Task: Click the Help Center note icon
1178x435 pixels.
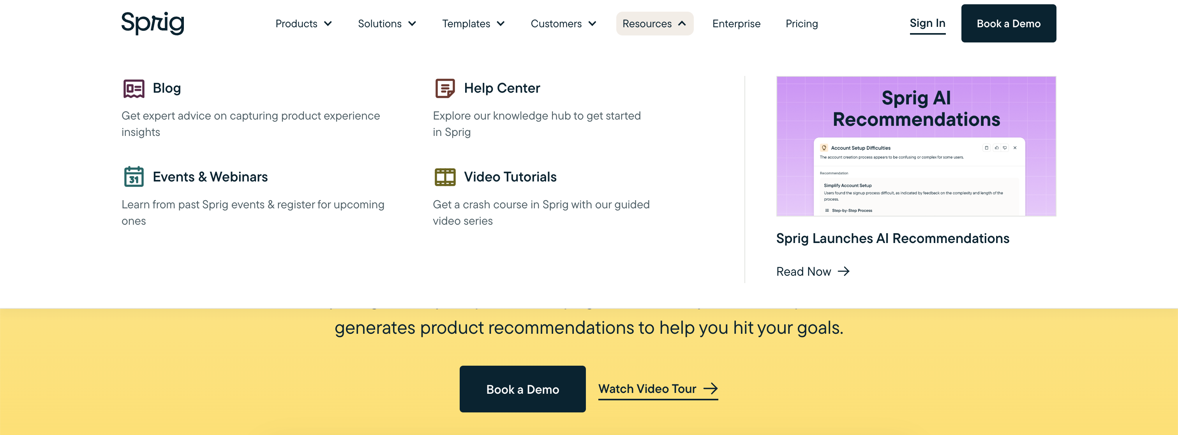Action: (444, 88)
